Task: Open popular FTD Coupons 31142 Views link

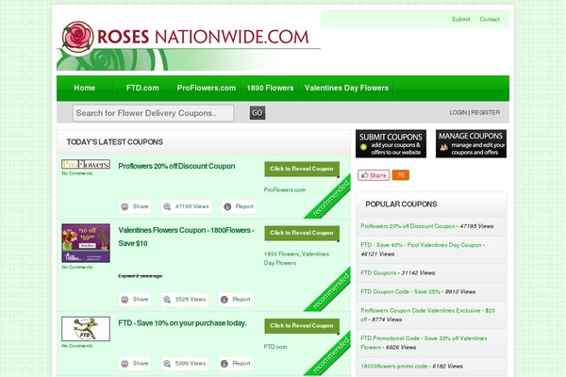Action: [378, 272]
